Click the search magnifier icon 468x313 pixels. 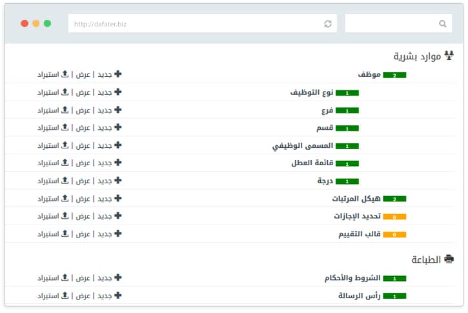(x=442, y=24)
